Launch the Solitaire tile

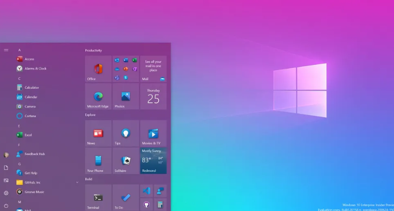[x=126, y=161]
